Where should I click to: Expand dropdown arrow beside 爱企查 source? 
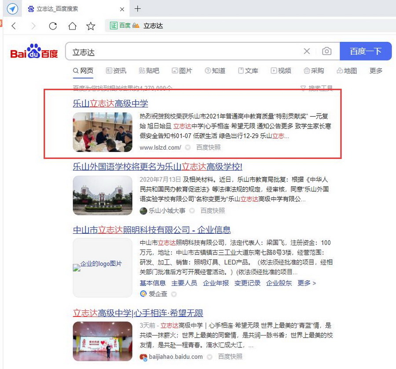click(x=173, y=294)
